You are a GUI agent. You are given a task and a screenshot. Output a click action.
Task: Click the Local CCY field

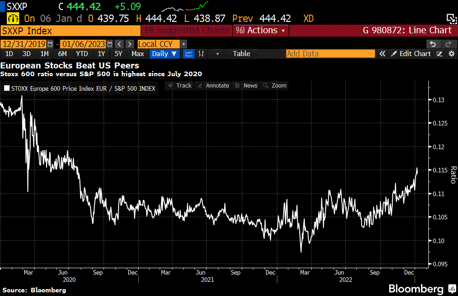(x=159, y=44)
